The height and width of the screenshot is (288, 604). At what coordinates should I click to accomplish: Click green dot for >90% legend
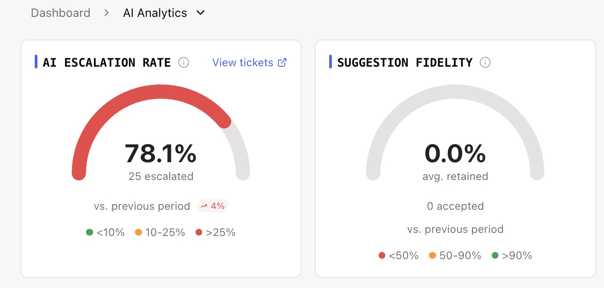[x=495, y=256]
